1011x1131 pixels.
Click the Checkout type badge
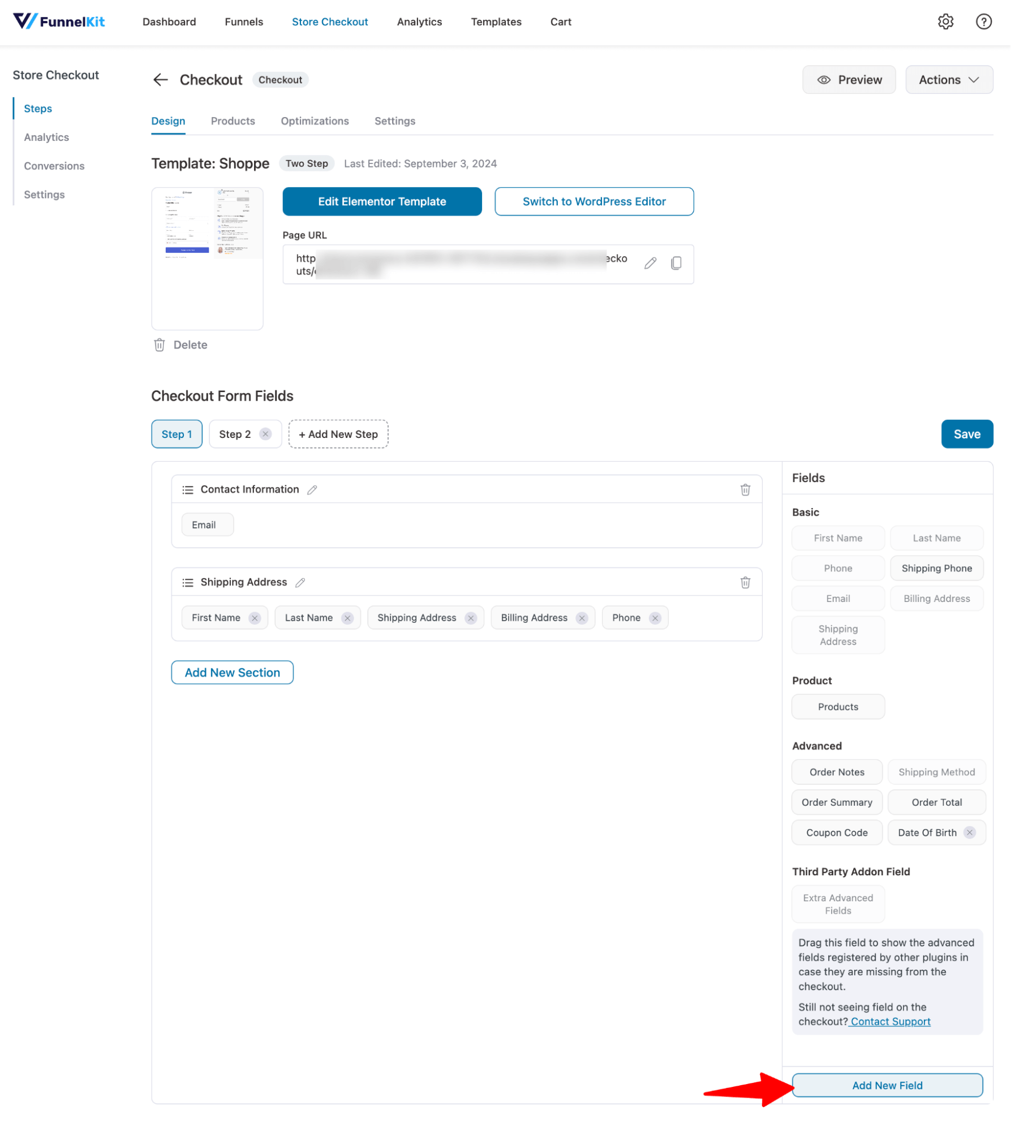(x=280, y=80)
